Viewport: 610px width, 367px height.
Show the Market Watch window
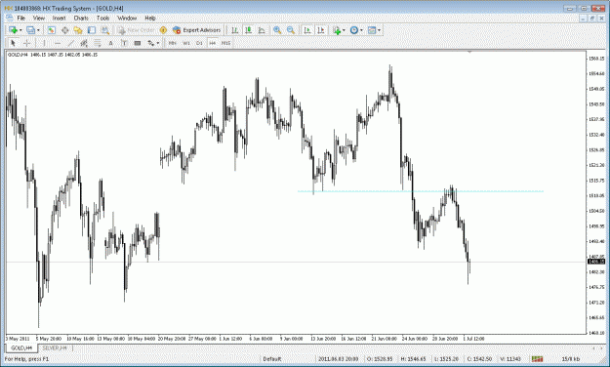(52, 30)
